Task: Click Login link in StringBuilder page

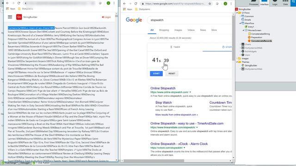Action: click(106, 17)
